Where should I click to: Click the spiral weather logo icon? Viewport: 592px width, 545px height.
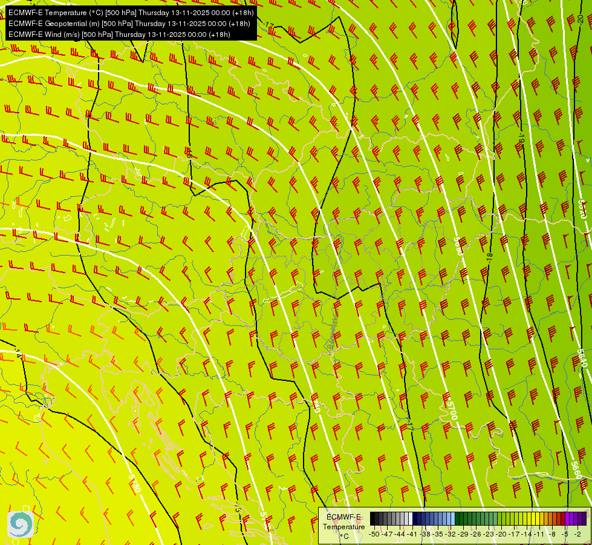[x=21, y=524]
